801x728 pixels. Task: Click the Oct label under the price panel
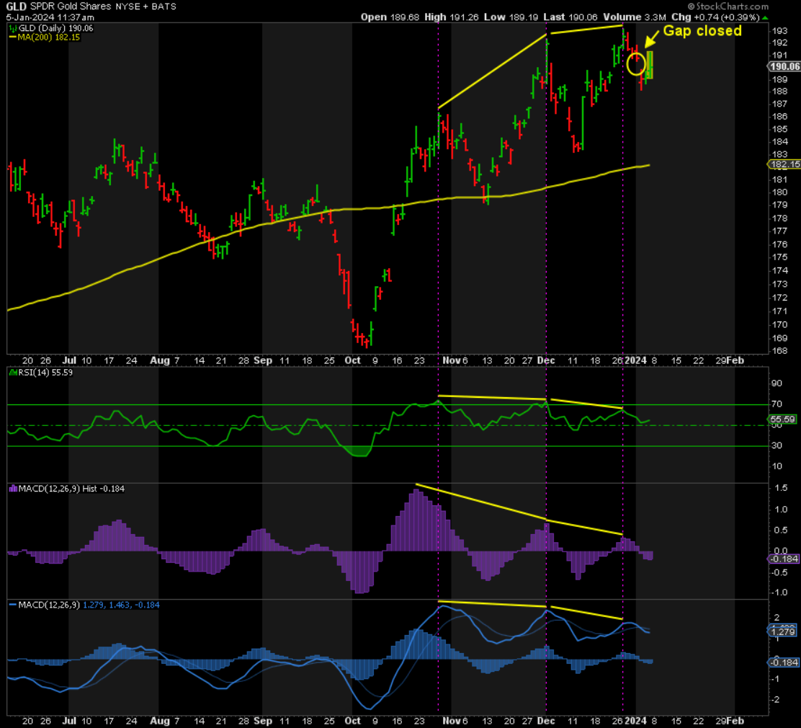click(x=352, y=360)
